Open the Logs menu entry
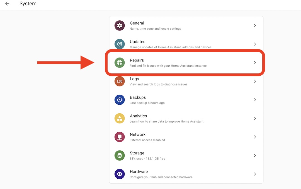The height and width of the screenshot is (189, 301). click(x=186, y=81)
